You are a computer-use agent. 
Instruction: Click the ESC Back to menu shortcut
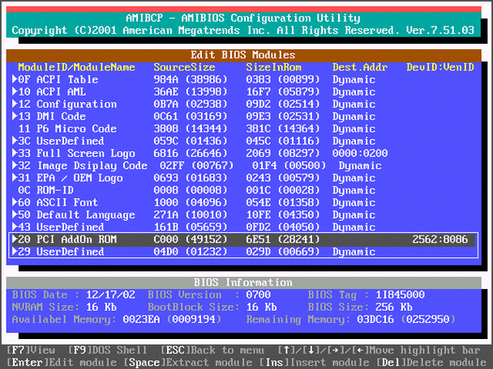coord(212,350)
